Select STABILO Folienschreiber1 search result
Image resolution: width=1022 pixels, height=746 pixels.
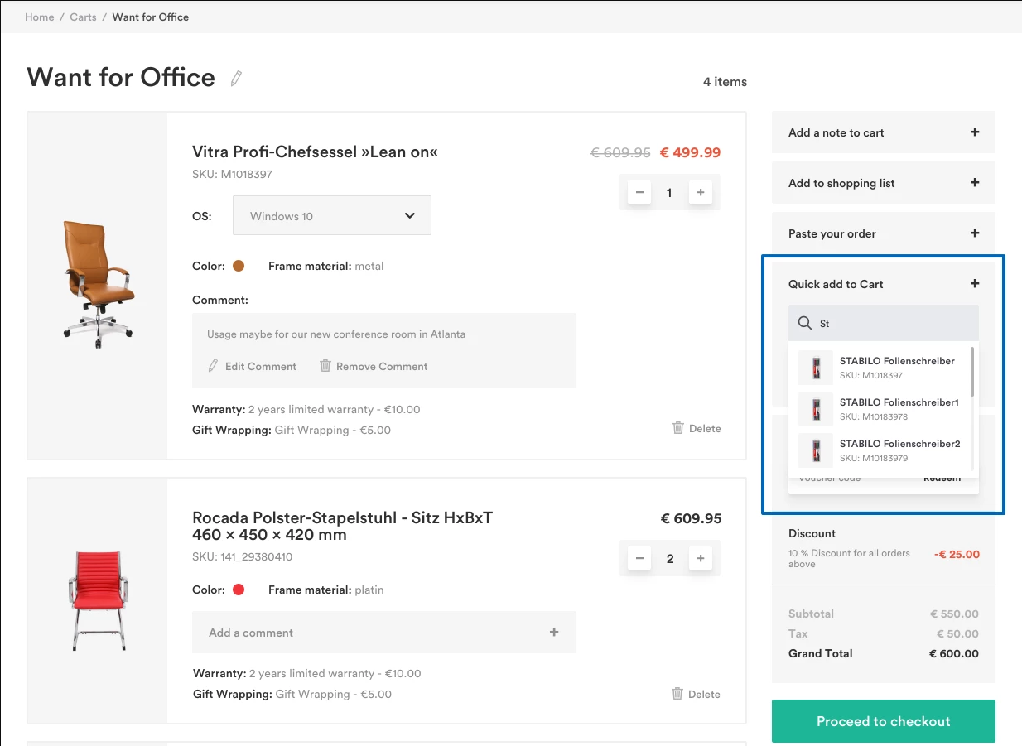[x=880, y=409]
